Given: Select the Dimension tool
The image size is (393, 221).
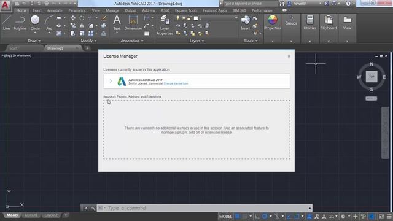Looking at the screenshot, I should tap(133, 23).
